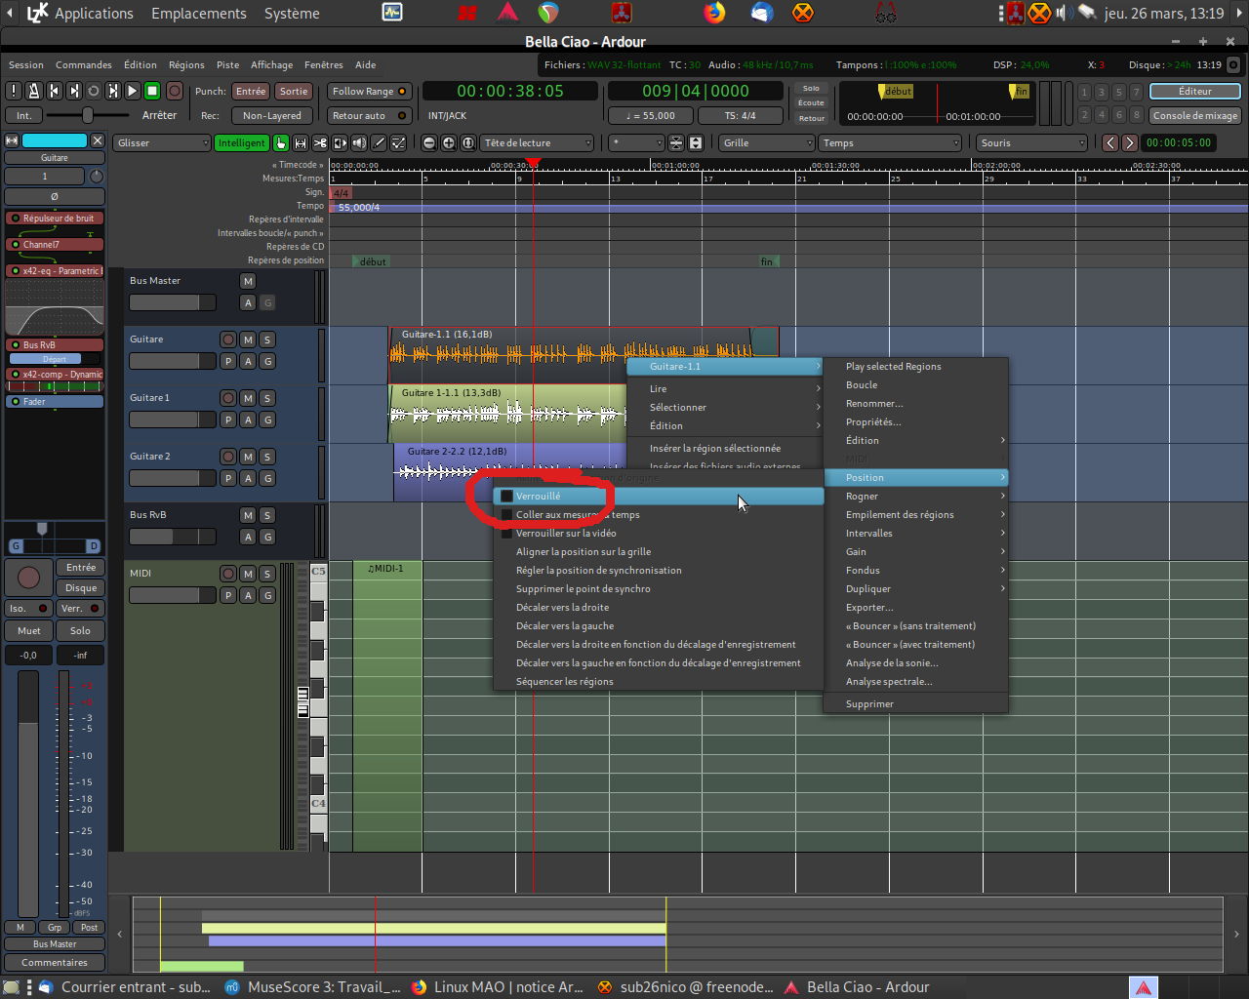Click the shrink tracks icon
Screen dimensions: 1249x999
click(675, 142)
